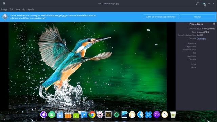Image resolution: width=217 pixels, height=122 pixels.
Task: Click the ISO property label
Action: pyautogui.click(x=194, y=53)
